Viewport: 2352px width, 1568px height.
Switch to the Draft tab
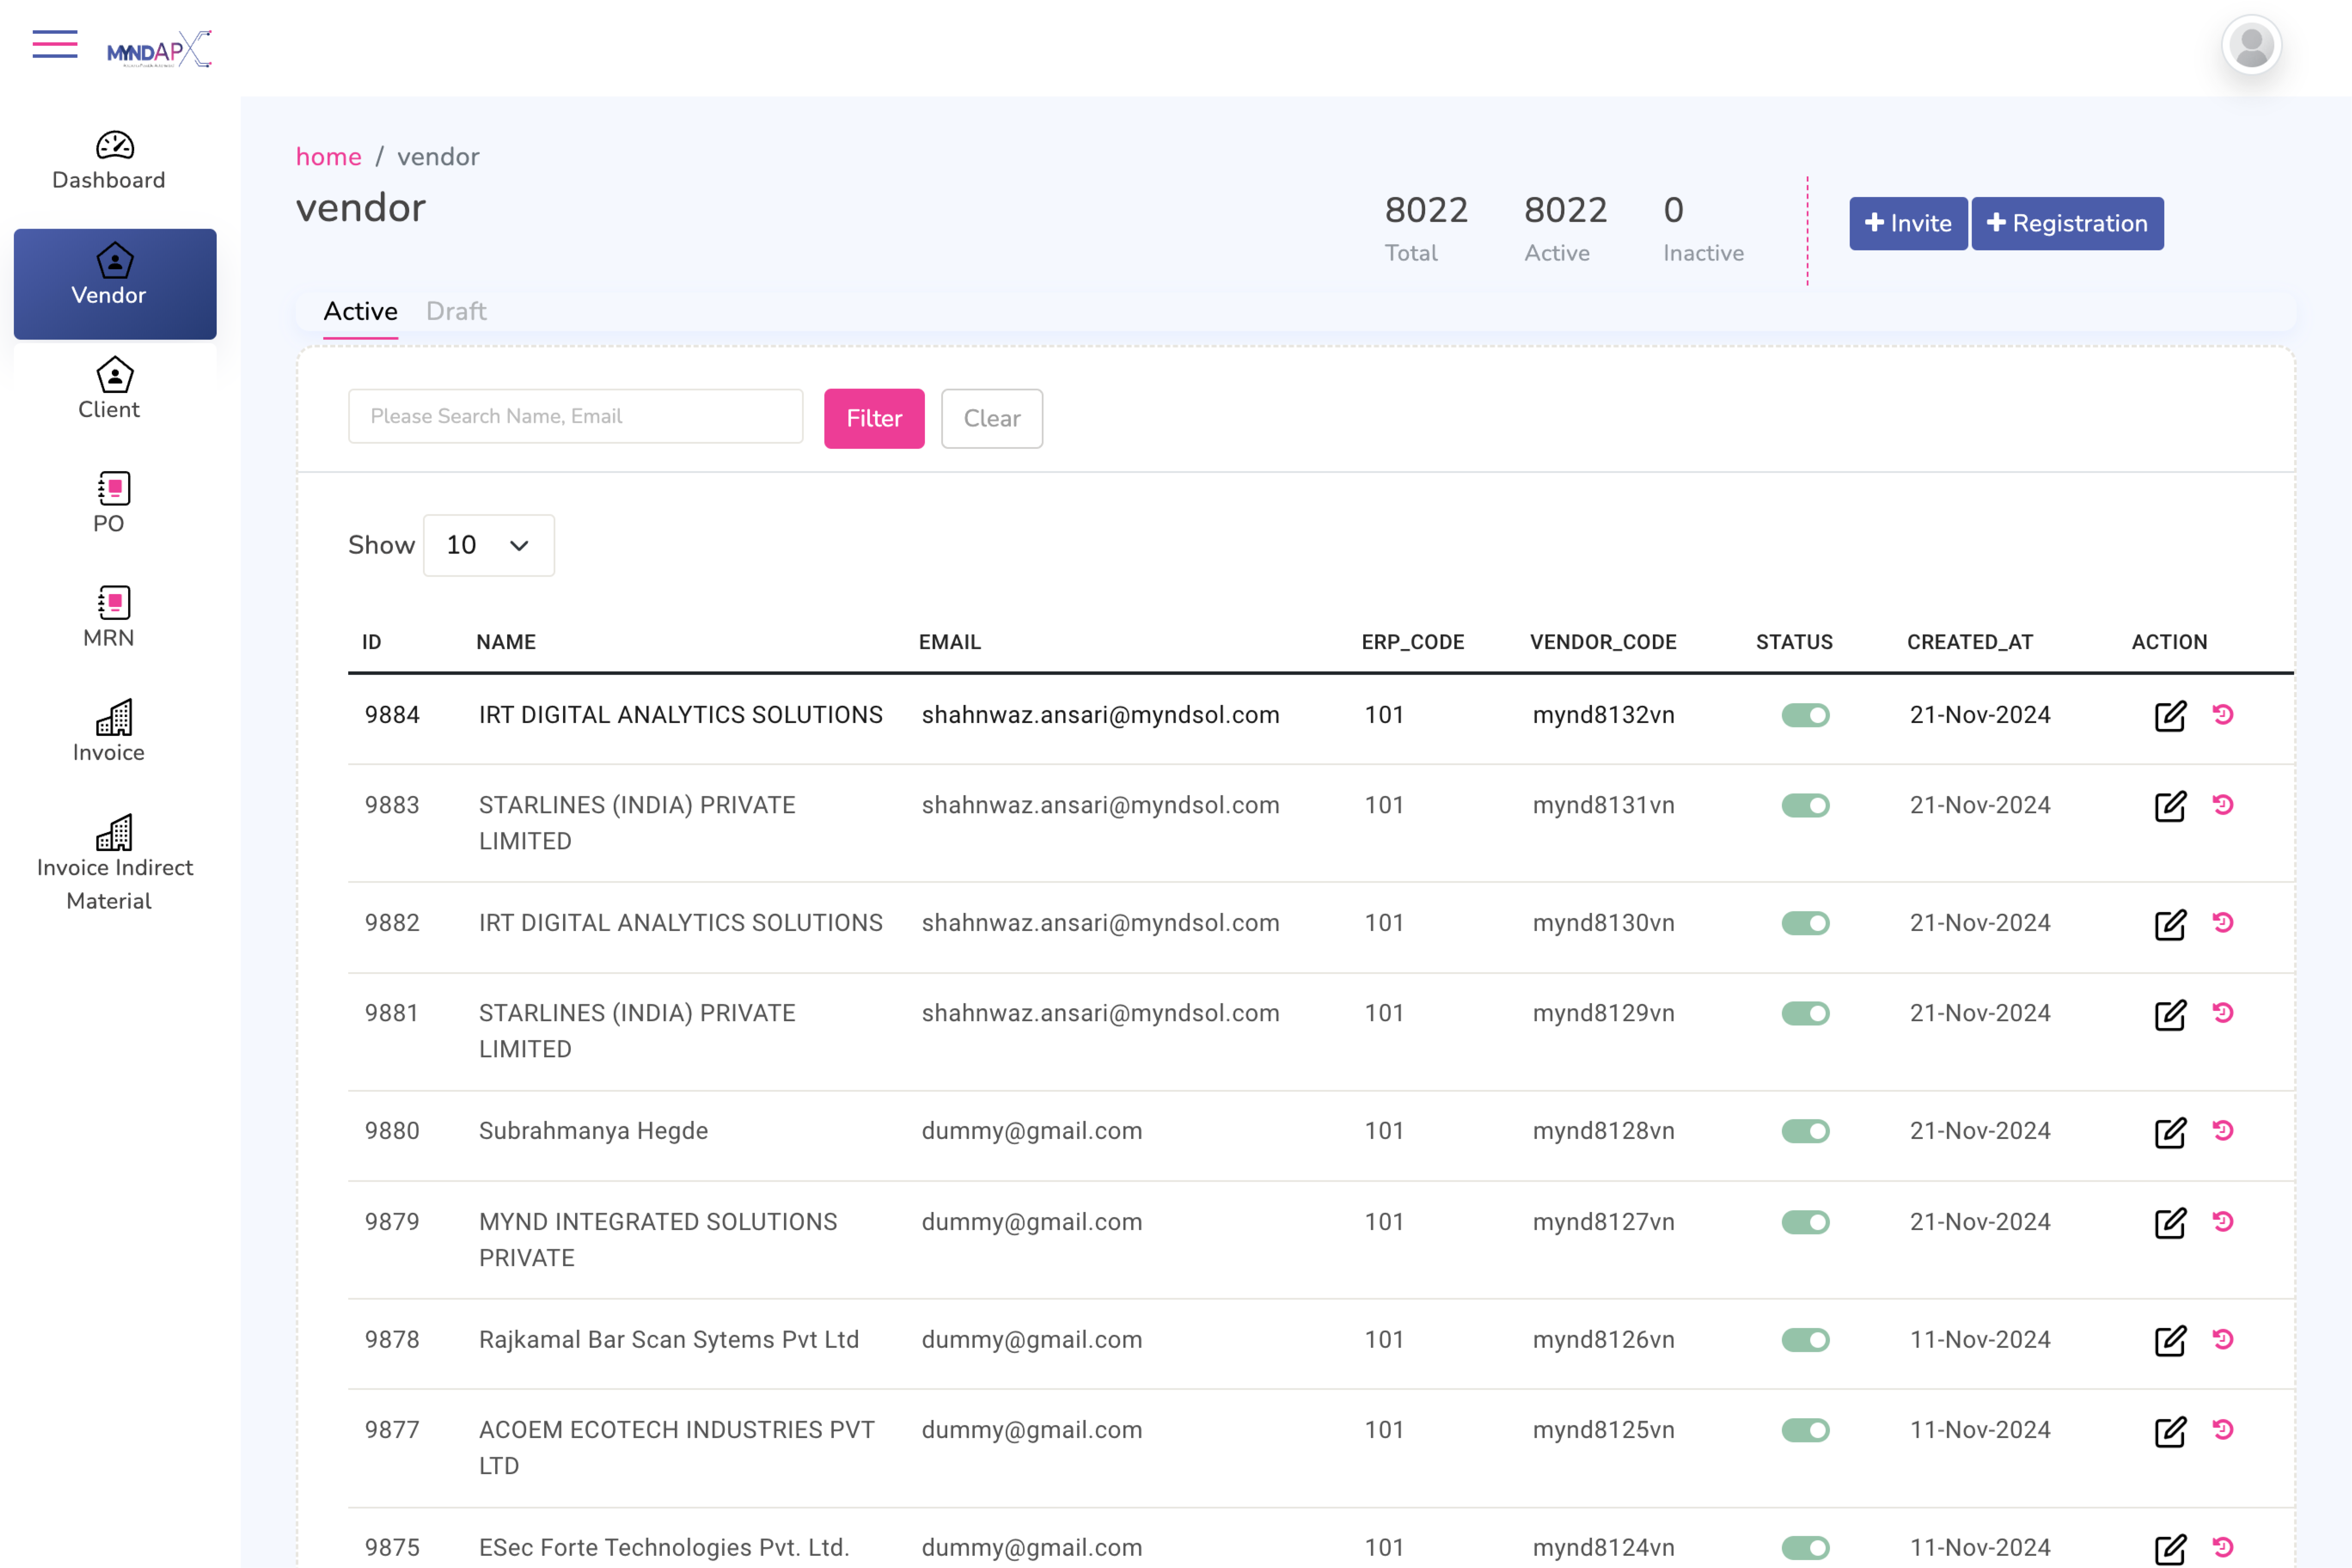tap(456, 312)
